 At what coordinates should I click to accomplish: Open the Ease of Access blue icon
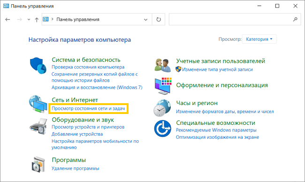(163, 129)
